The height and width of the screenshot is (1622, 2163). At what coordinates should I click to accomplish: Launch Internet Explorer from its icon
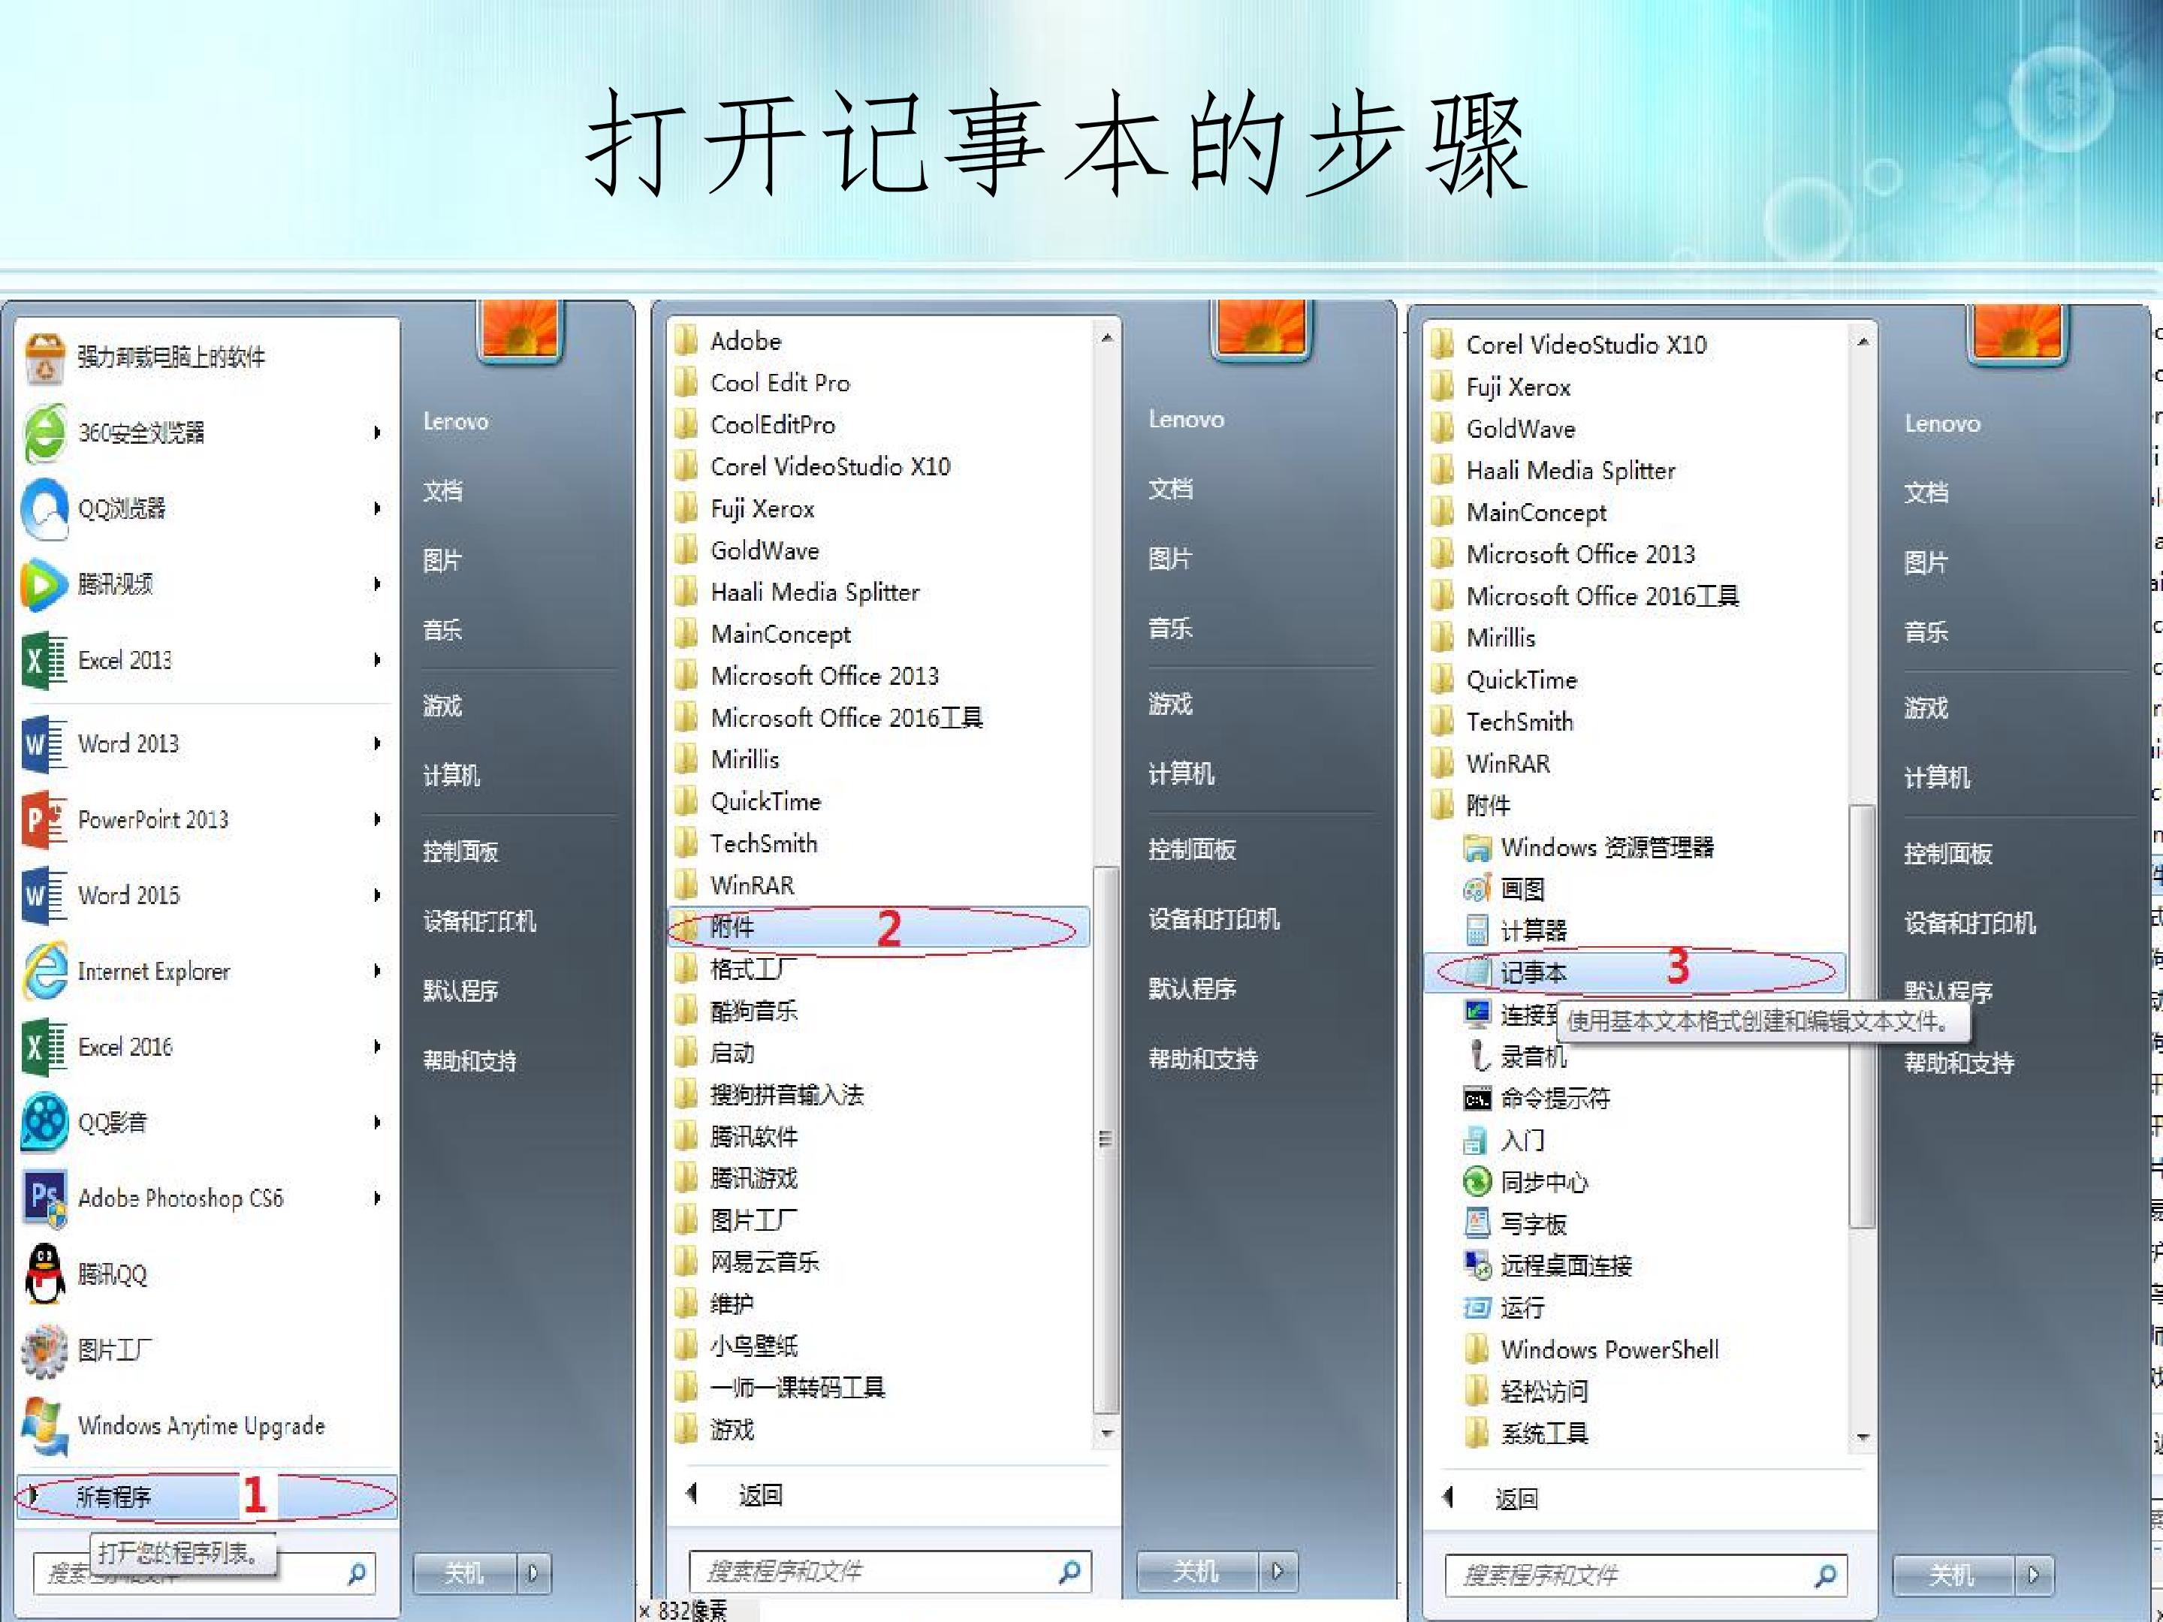pyautogui.click(x=45, y=971)
